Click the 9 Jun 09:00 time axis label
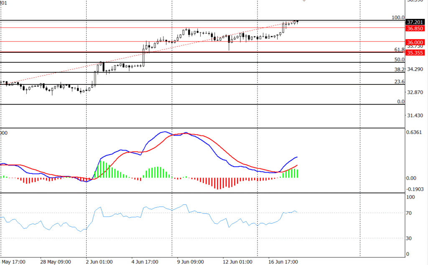 coord(190,262)
